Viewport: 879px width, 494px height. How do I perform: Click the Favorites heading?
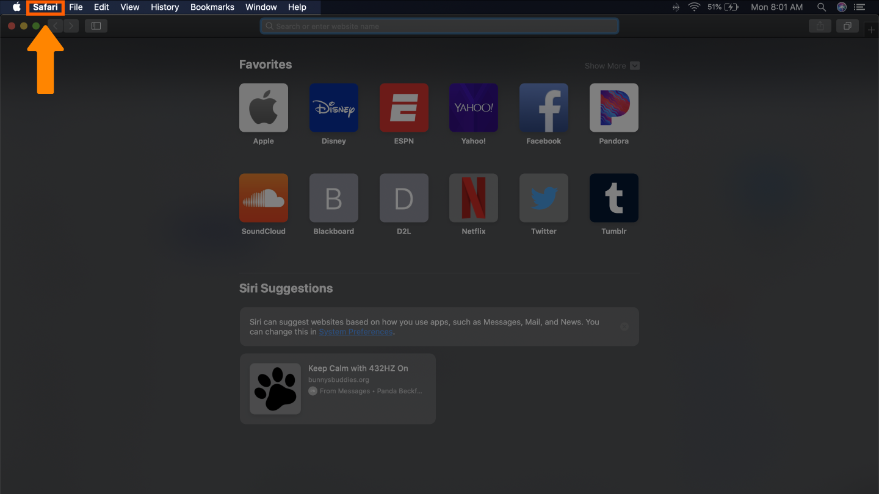[x=266, y=65]
